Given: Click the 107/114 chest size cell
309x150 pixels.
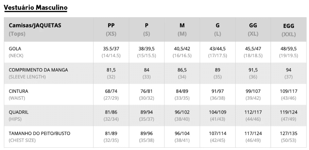Looking at the screenshot, I should (218, 133).
